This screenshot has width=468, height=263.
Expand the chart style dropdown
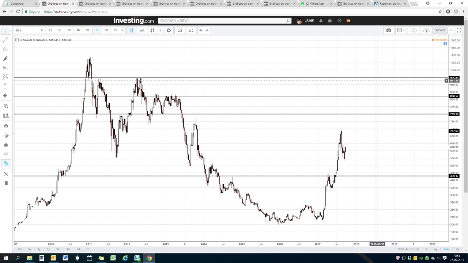pos(160,30)
